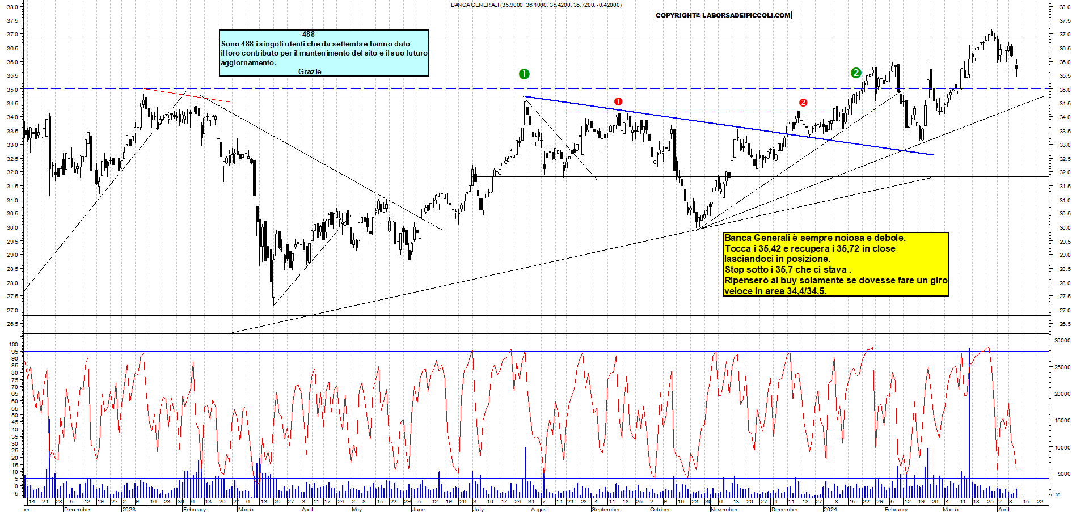Viewport: 1072px width, 512px height.
Task: Click the September label on the time axis
Action: 606,509
